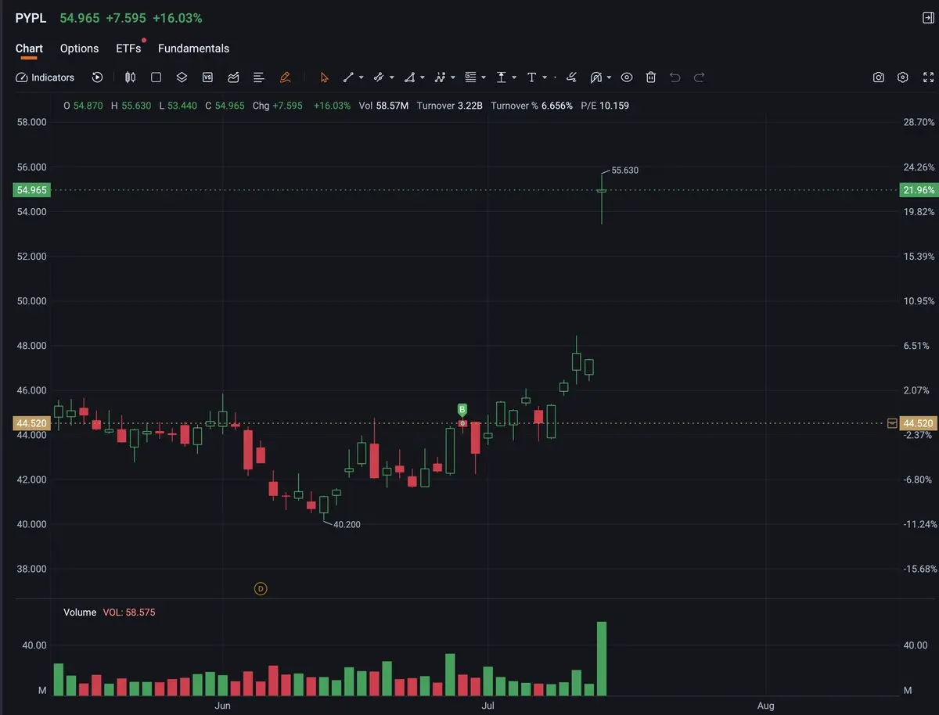Click the redo arrow icon
Viewport: 939px width, 715px height.
pyautogui.click(x=700, y=77)
